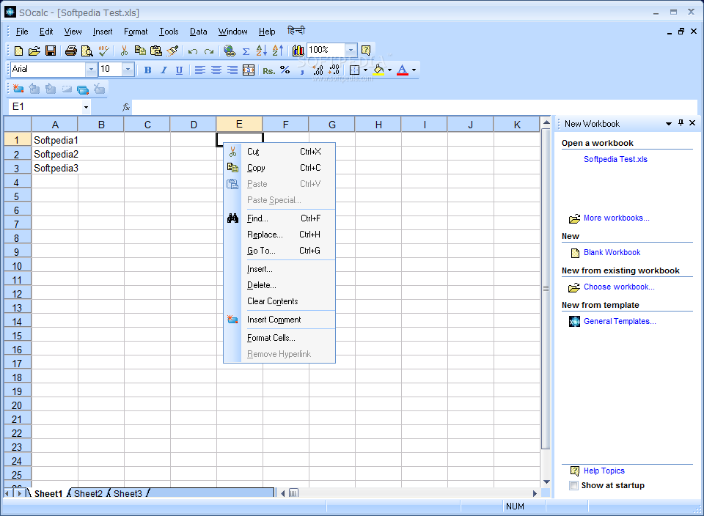The height and width of the screenshot is (516, 704).
Task: Switch to the Sheet3 tab
Action: click(128, 493)
